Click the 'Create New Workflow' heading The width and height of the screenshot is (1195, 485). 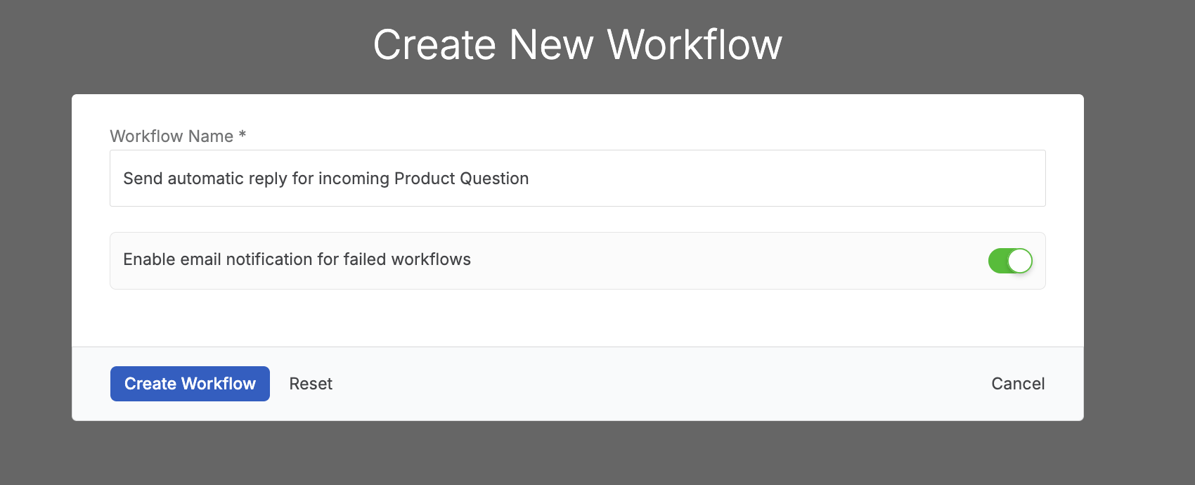(577, 45)
